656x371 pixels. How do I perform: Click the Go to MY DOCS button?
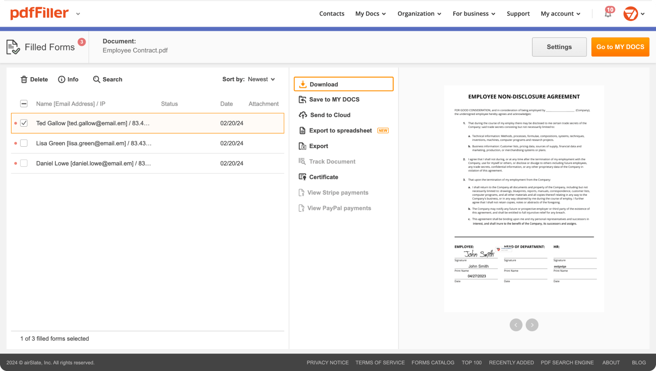(x=620, y=47)
